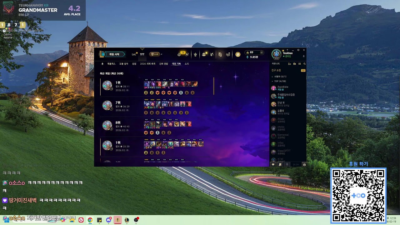
Task: Open the Teukhan profile avatar
Action: point(277,55)
